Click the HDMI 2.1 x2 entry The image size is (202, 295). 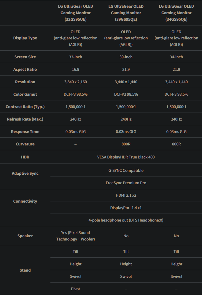tap(126, 195)
